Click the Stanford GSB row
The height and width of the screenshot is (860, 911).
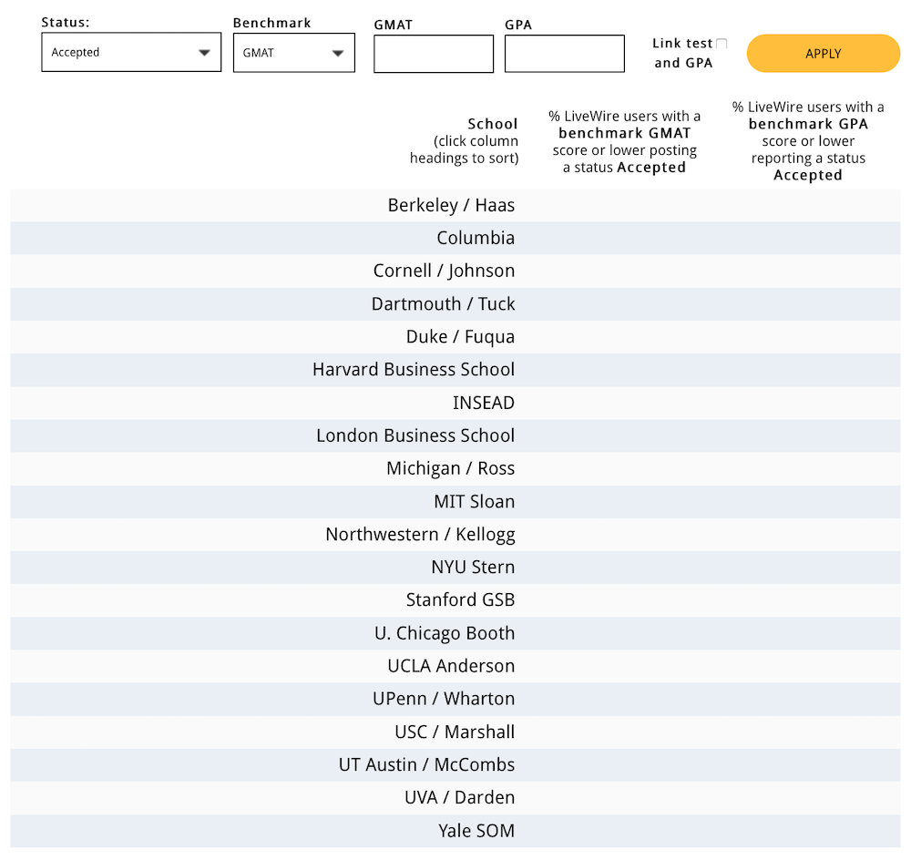click(x=460, y=600)
